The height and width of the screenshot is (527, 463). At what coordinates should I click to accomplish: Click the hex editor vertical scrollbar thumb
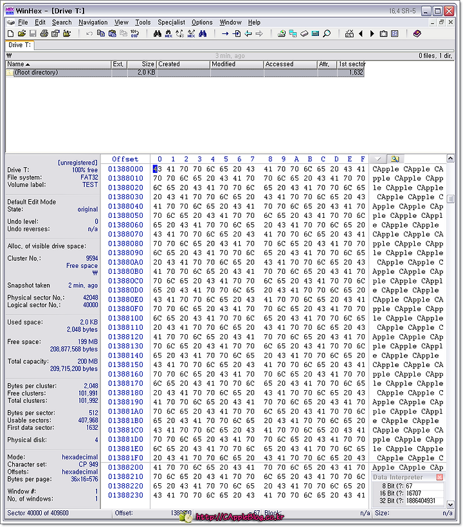tap(451, 199)
